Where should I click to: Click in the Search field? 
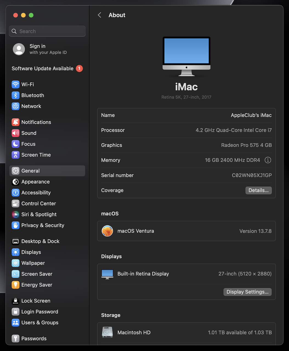coord(47,31)
